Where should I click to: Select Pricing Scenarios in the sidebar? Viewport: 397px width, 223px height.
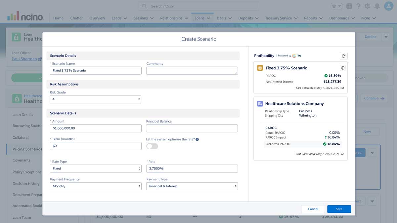tap(27, 149)
